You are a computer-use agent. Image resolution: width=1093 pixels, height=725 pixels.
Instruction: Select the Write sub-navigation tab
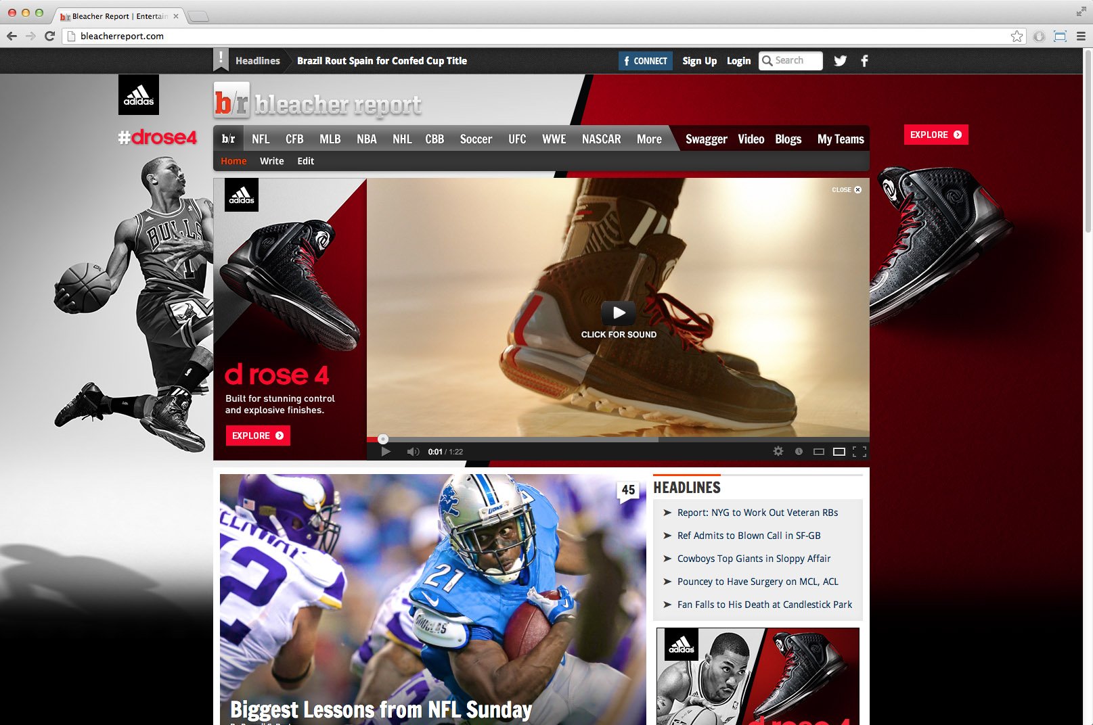[272, 161]
